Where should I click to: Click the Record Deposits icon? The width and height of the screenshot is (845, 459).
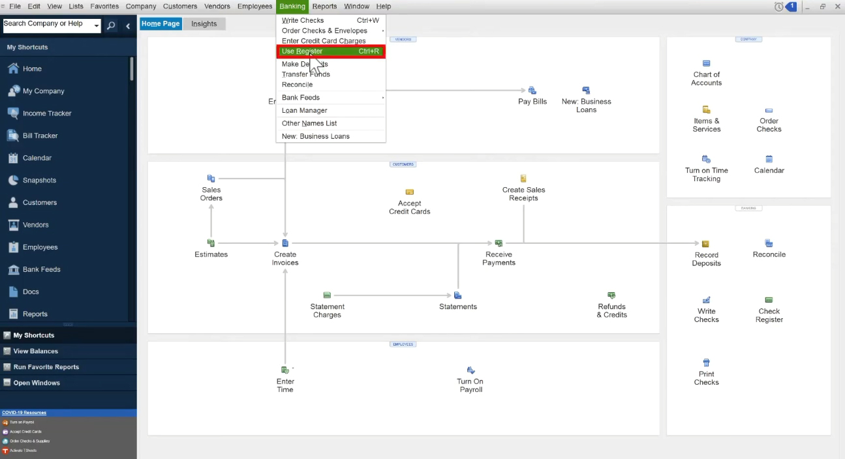click(x=705, y=244)
